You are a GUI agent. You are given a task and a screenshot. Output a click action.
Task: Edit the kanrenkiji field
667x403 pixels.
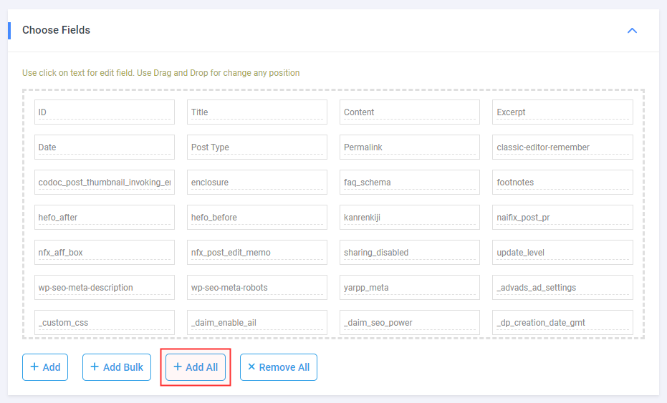pos(410,217)
